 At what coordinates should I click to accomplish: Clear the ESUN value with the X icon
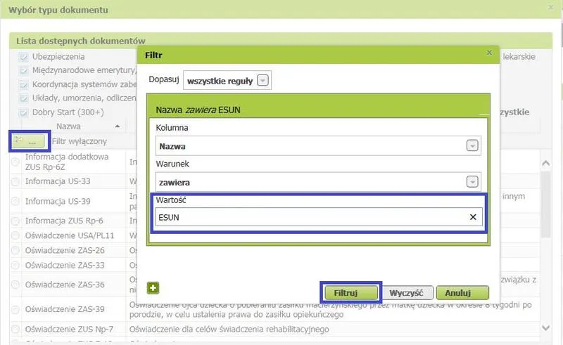pyautogui.click(x=473, y=217)
